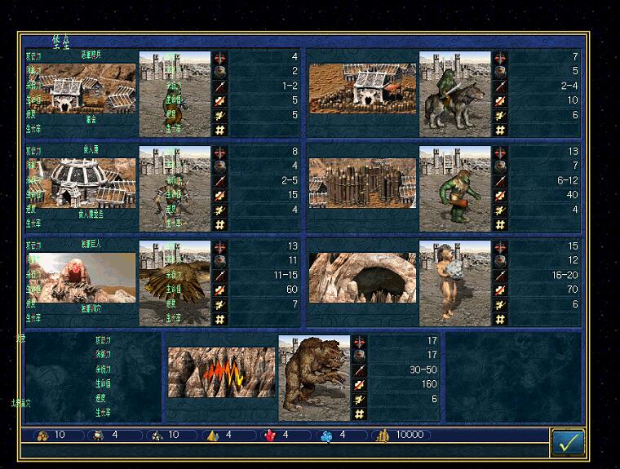Select the green ogre creature portrait
This screenshot has width=620, height=469.
click(x=454, y=188)
